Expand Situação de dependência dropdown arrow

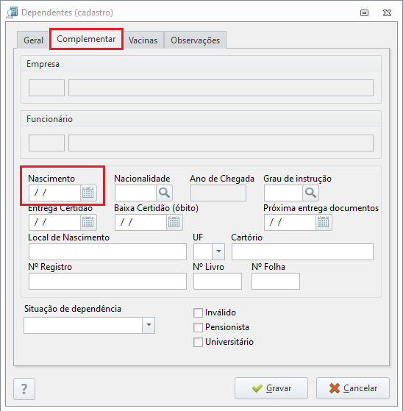[x=149, y=325]
